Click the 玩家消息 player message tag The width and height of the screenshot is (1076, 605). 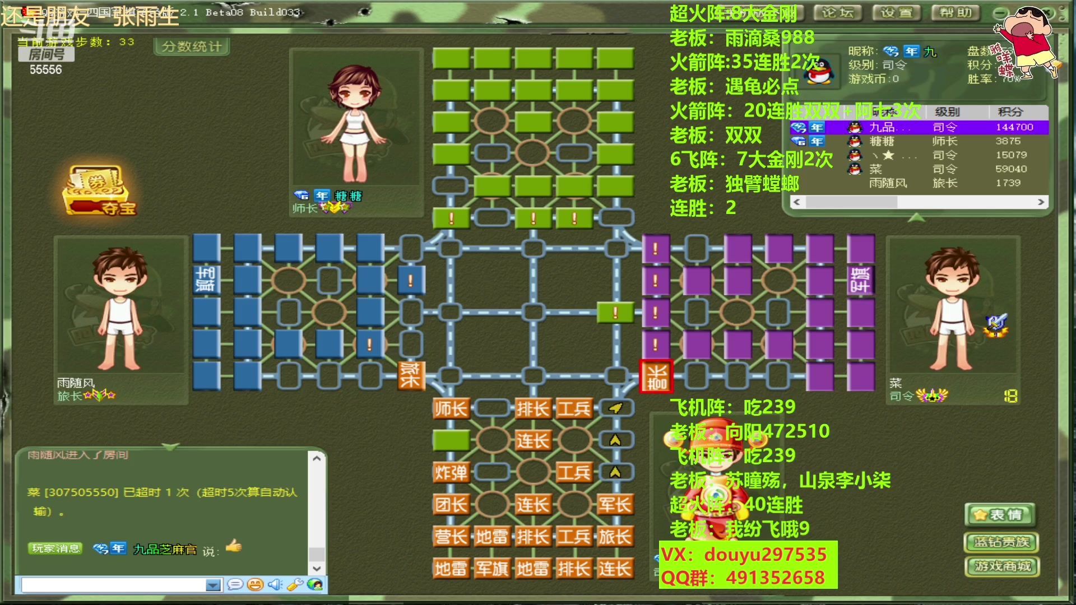[x=55, y=548]
